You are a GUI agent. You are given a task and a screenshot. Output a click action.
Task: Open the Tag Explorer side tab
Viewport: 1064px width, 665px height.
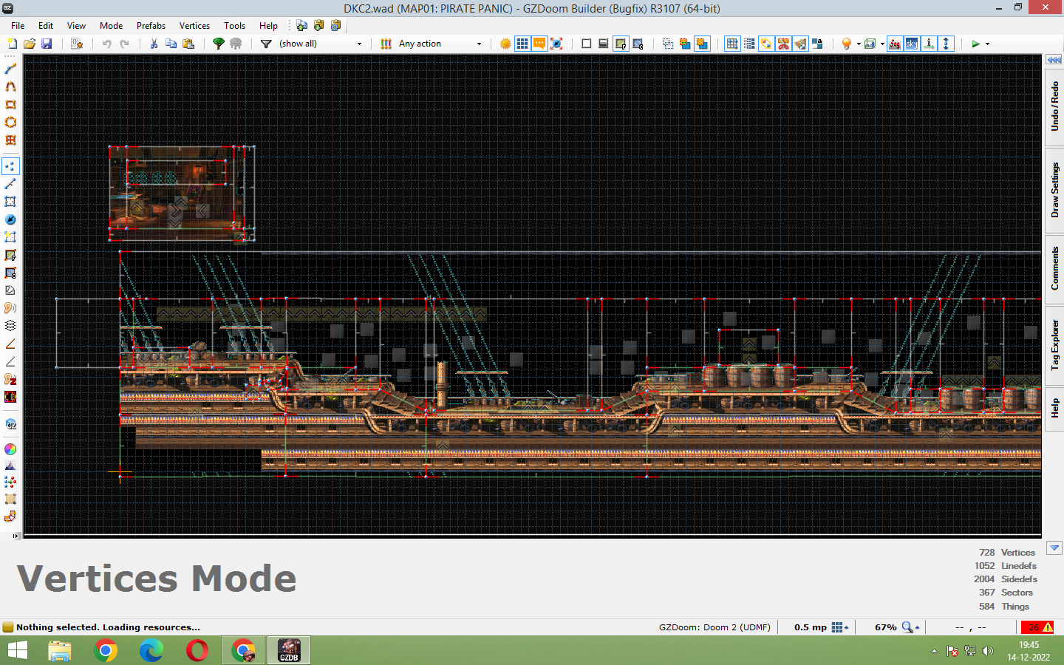1054,344
